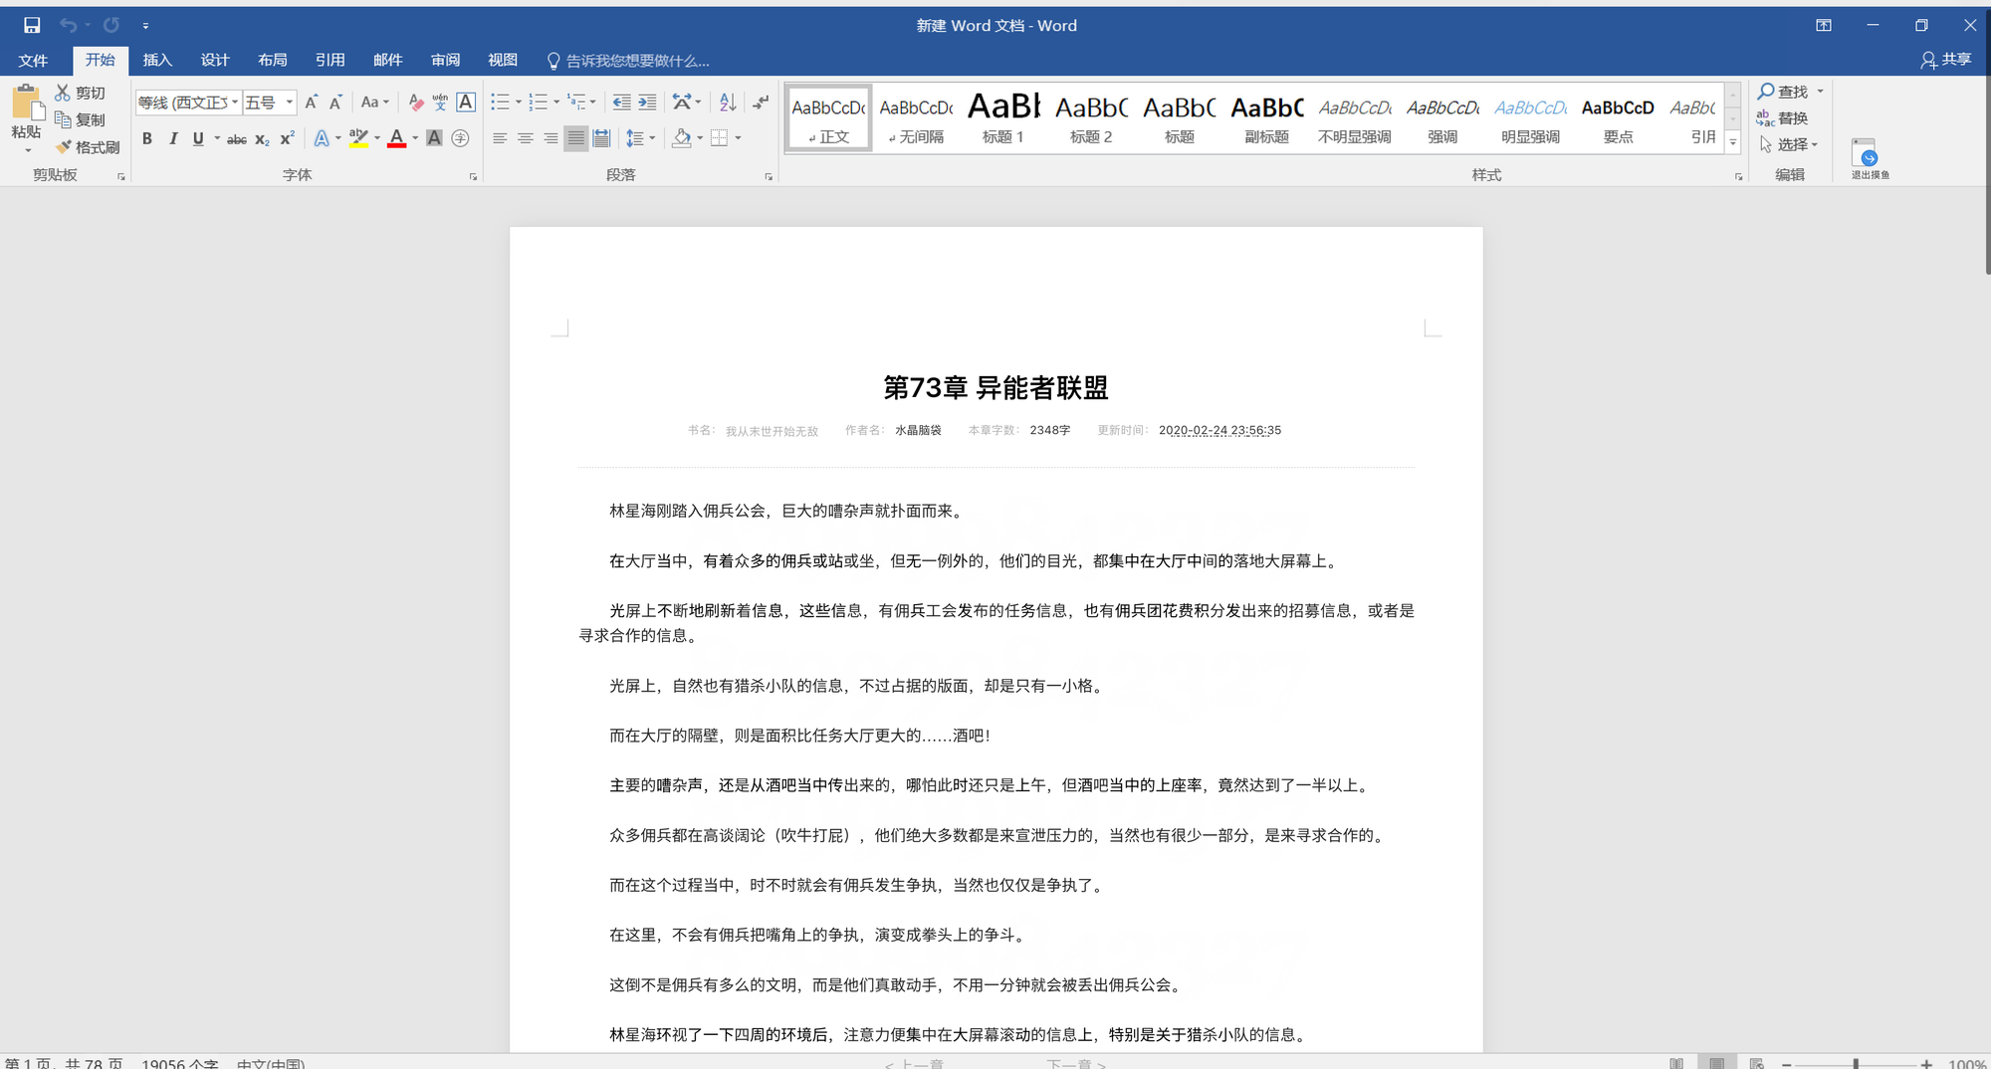This screenshot has width=1991, height=1069.
Task: Align text left
Action: pos(500,138)
